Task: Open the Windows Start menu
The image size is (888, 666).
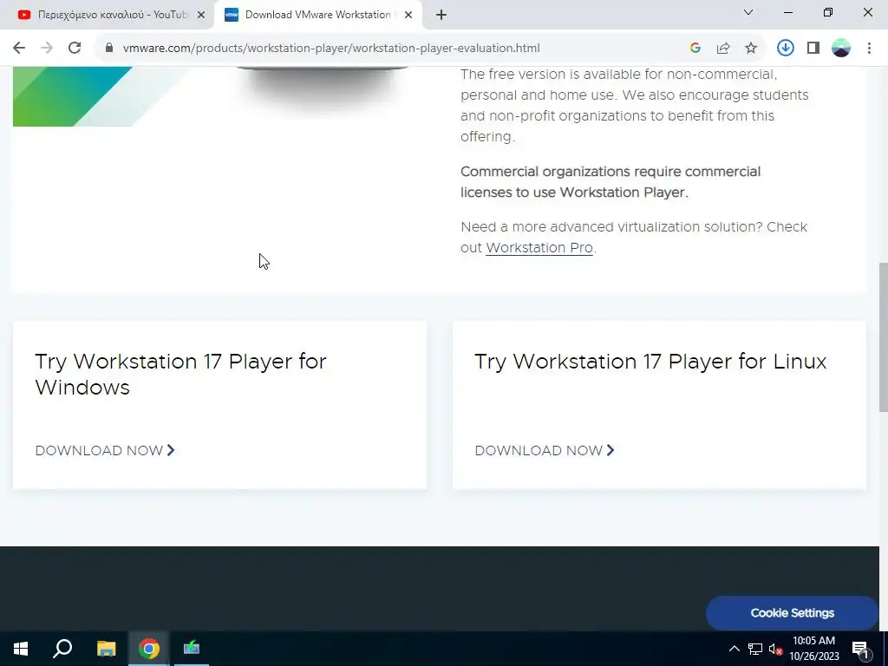Action: coord(21,649)
